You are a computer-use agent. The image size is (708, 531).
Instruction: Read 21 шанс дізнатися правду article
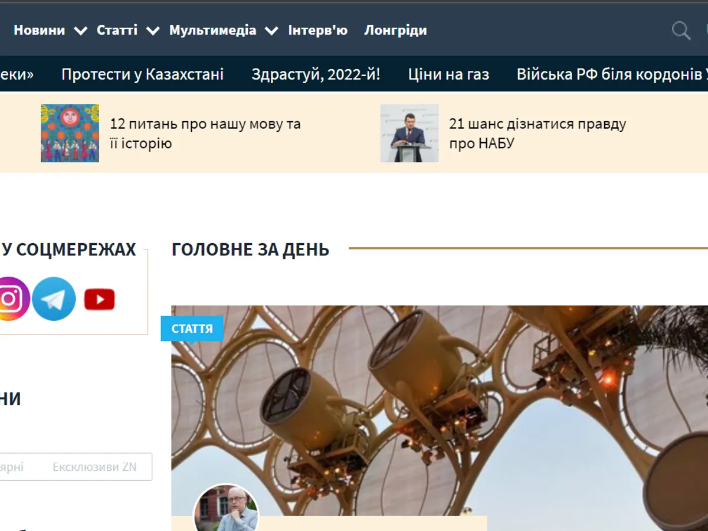[x=537, y=133]
